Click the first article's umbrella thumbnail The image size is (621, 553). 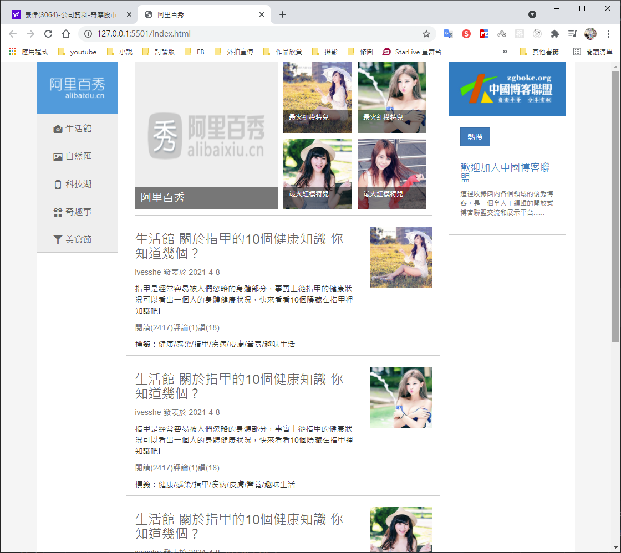(401, 257)
